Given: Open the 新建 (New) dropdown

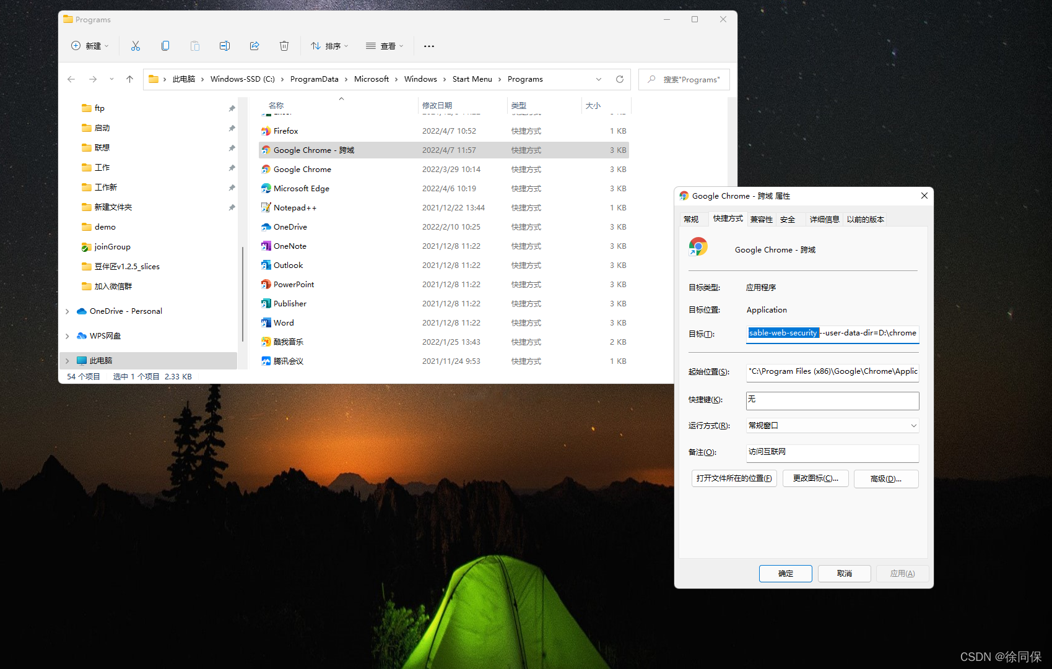Looking at the screenshot, I should pyautogui.click(x=90, y=46).
